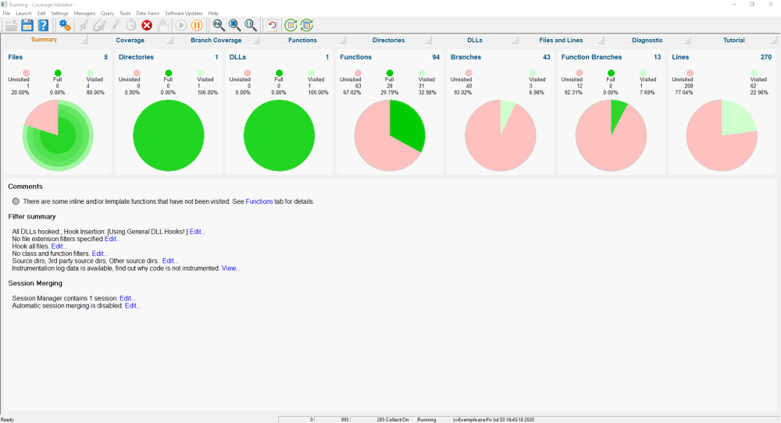
Task: Click the Functions pie chart
Action: pos(390,135)
